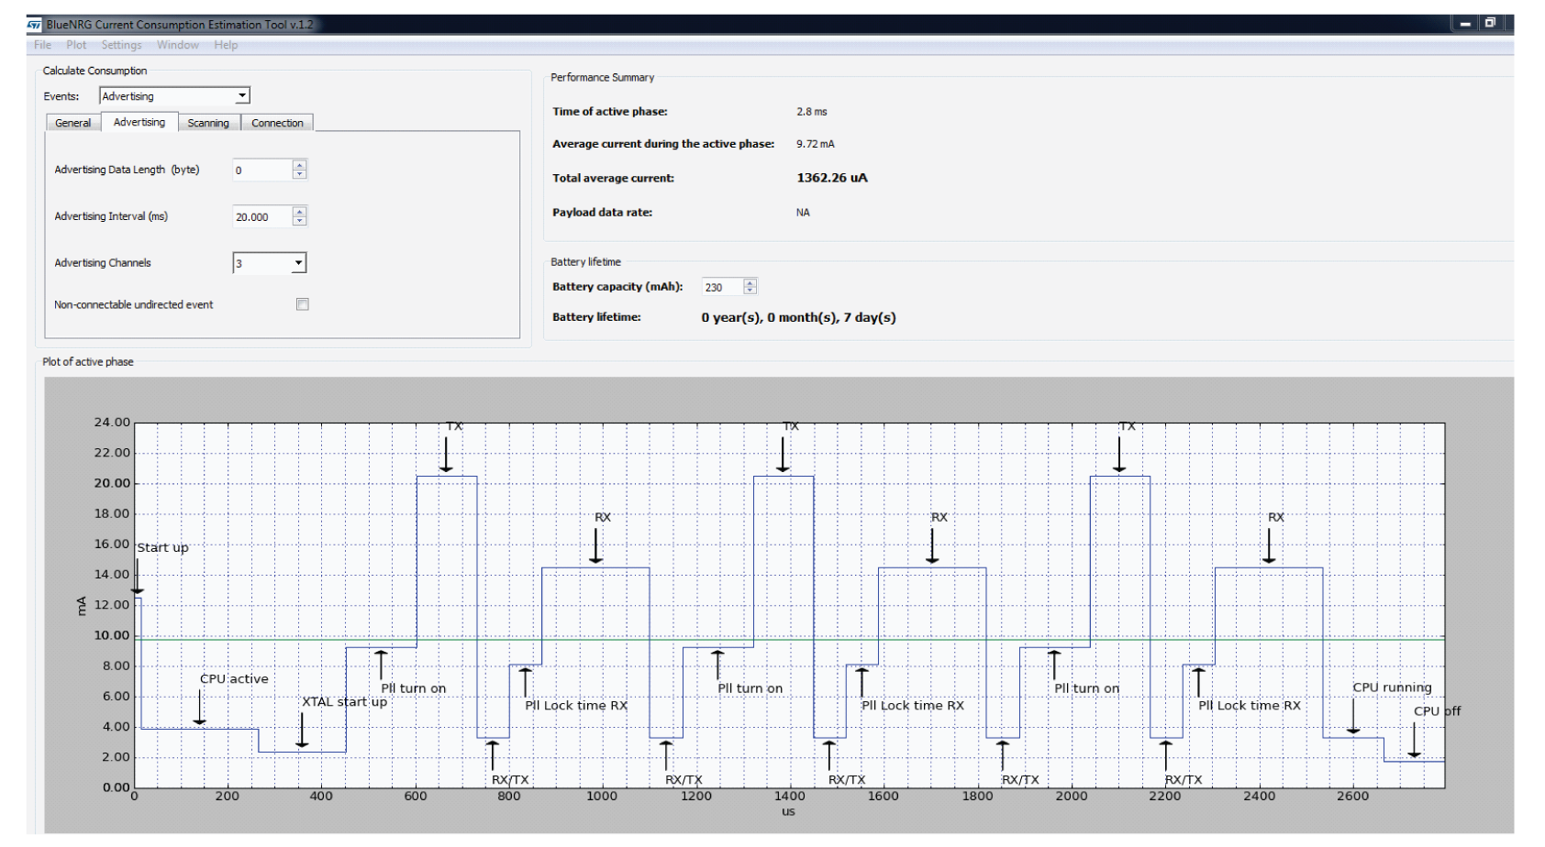Viewport: 1545px width, 847px height.
Task: Expand the Events dropdown showing Advertising
Action: pos(242,96)
